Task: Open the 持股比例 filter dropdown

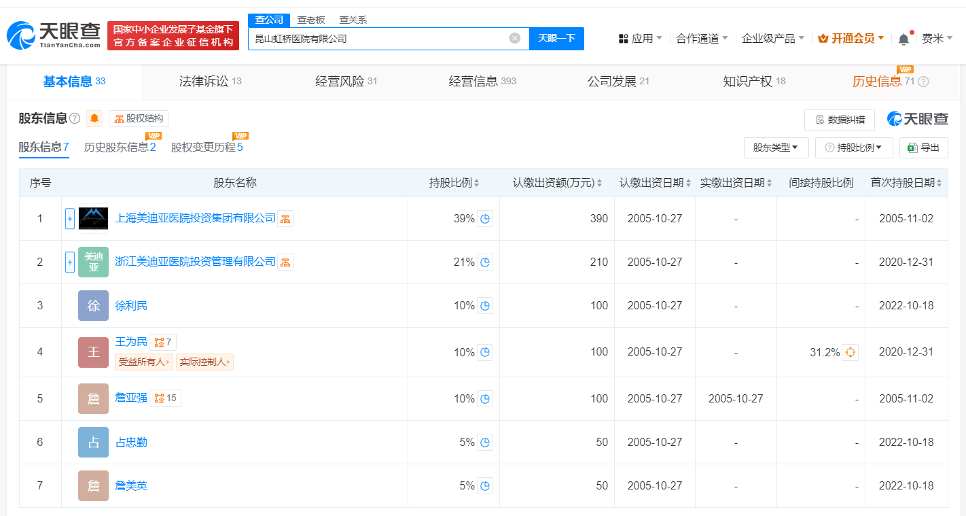Action: point(854,148)
